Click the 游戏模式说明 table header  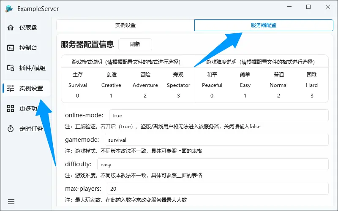[x=126, y=62]
